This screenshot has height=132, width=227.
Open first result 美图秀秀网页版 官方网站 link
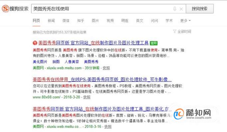(94, 43)
